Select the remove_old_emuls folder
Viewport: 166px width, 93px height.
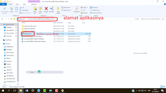point(30,26)
